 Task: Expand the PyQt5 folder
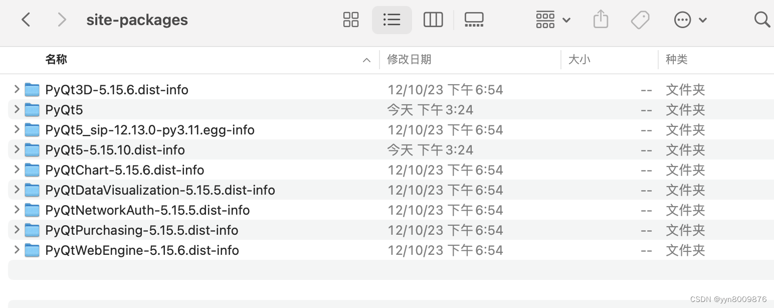click(x=17, y=109)
